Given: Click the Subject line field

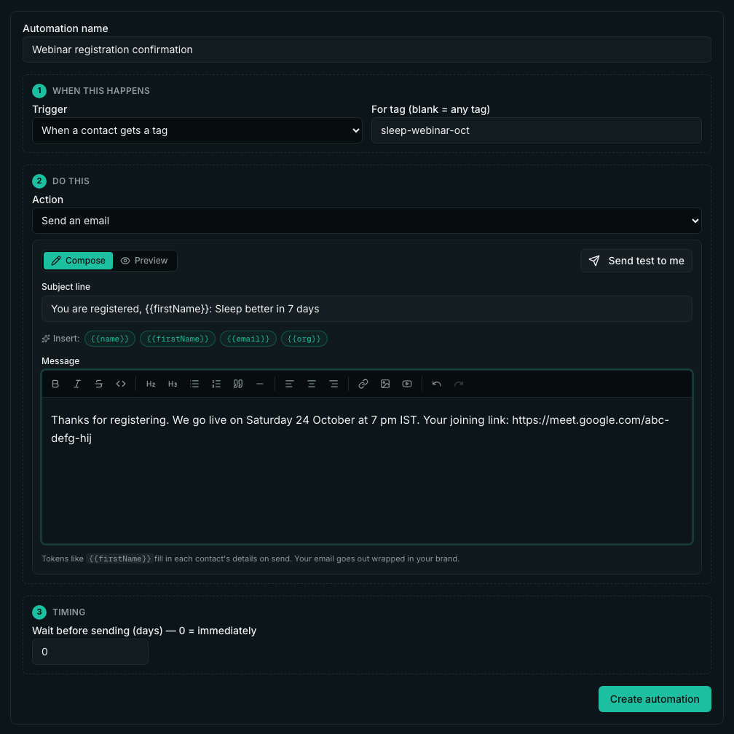Looking at the screenshot, I should [367, 309].
